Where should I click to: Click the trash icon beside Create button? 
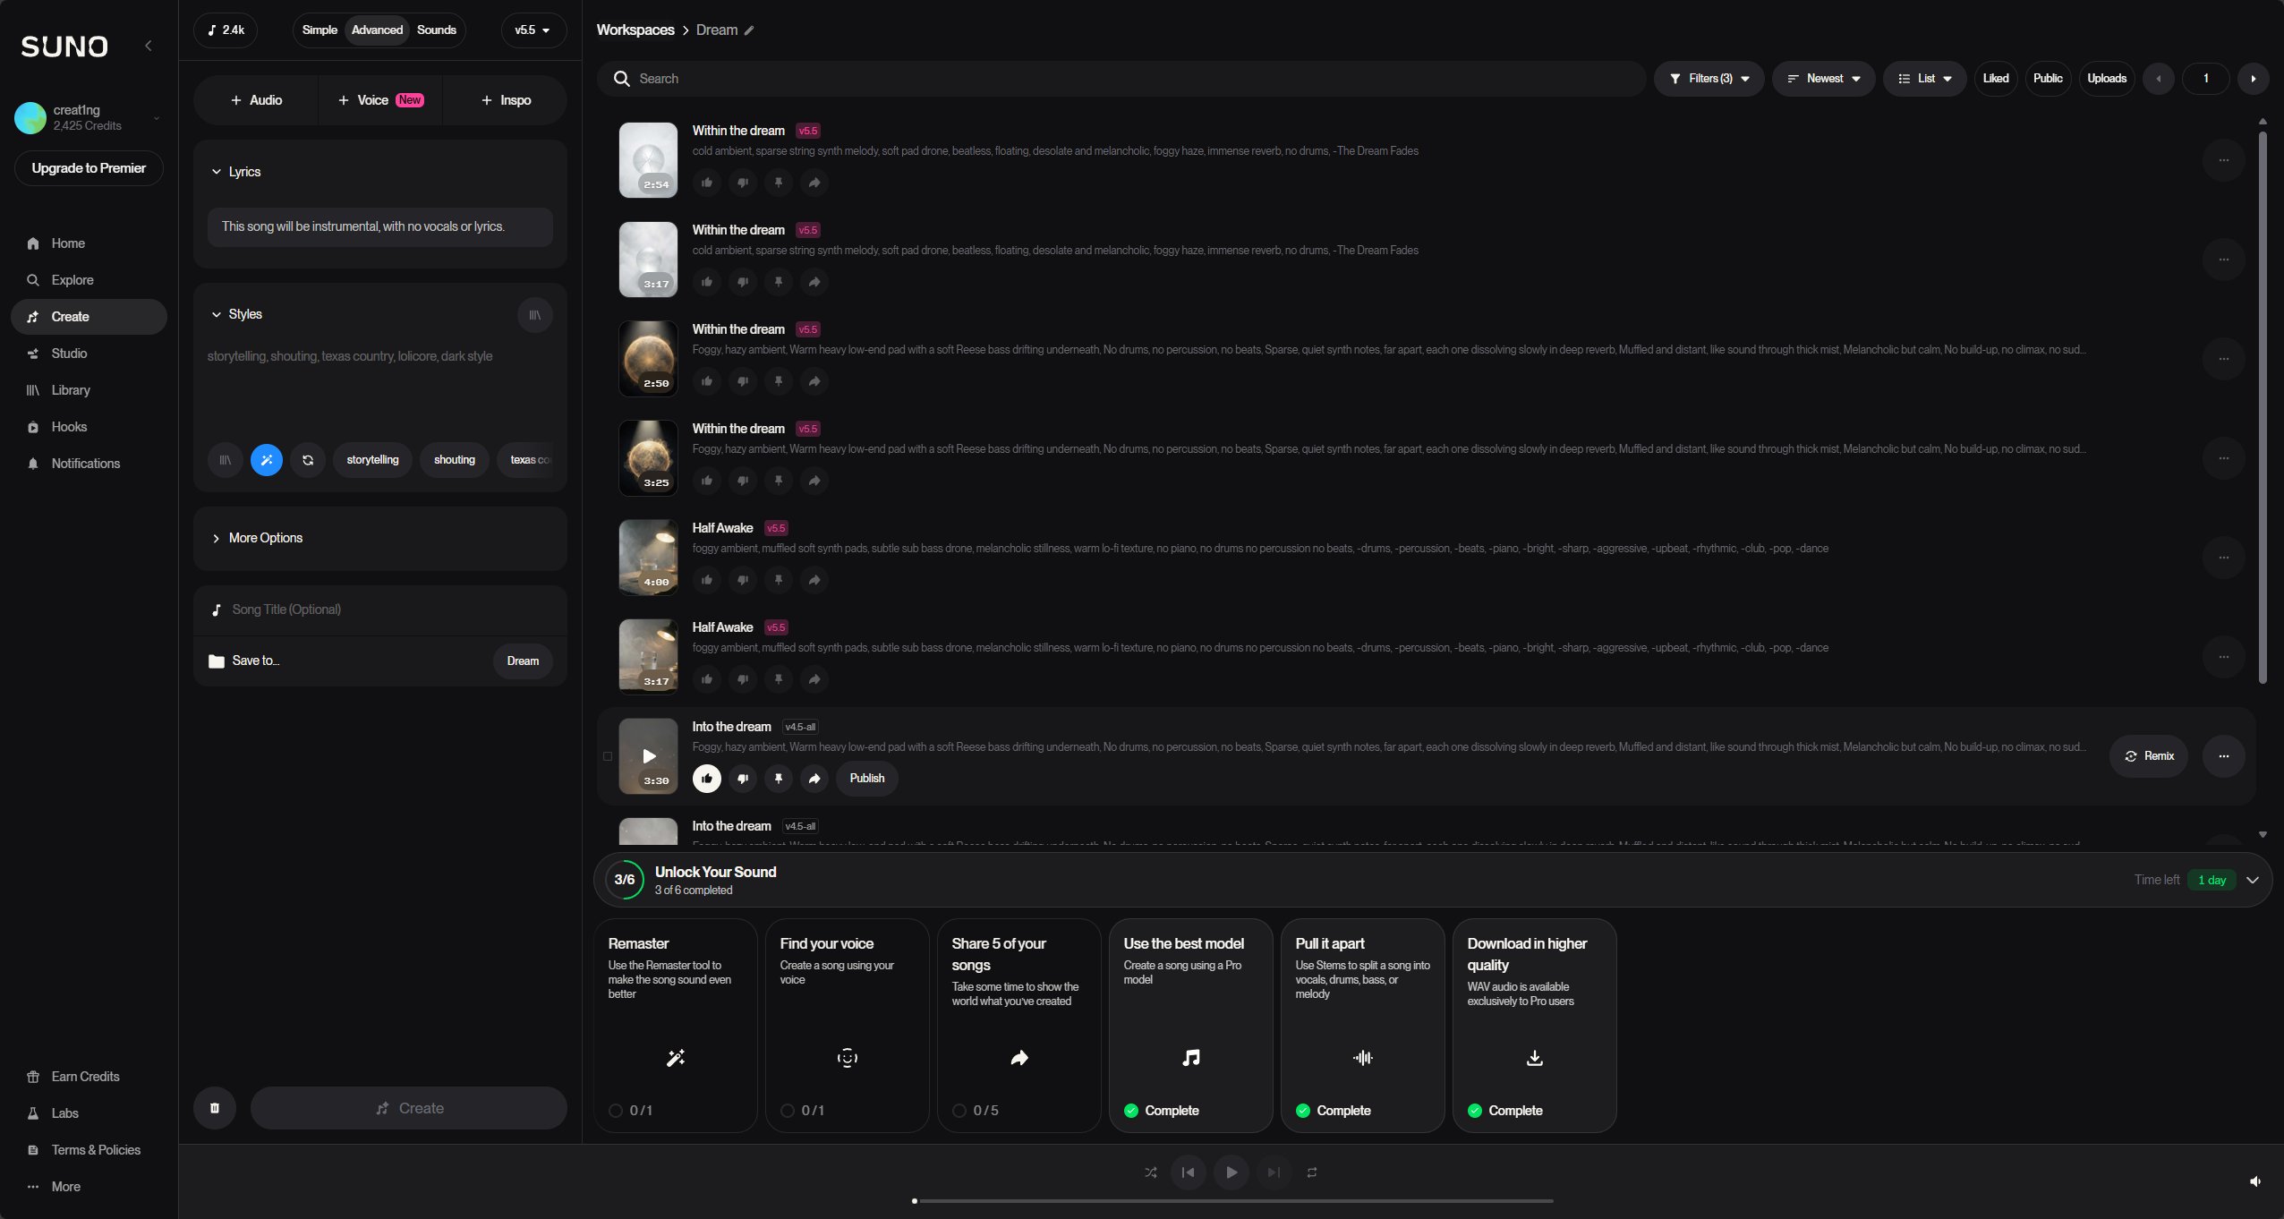tap(215, 1108)
